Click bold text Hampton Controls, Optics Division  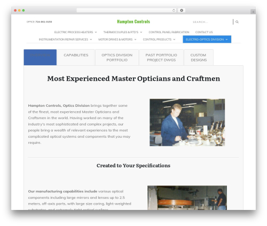point(59,106)
